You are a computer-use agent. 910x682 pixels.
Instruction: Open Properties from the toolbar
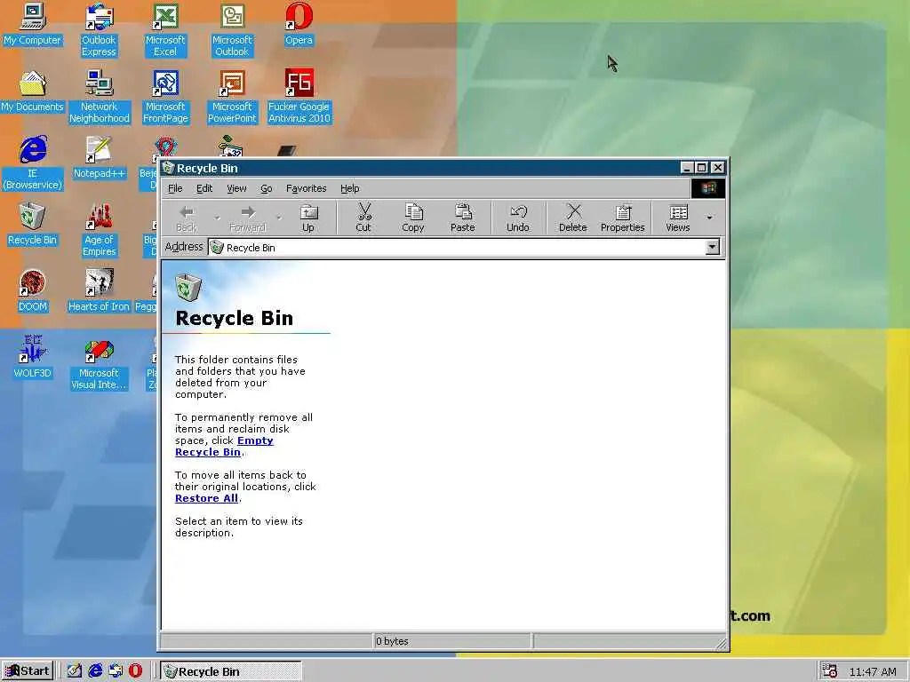click(x=623, y=218)
